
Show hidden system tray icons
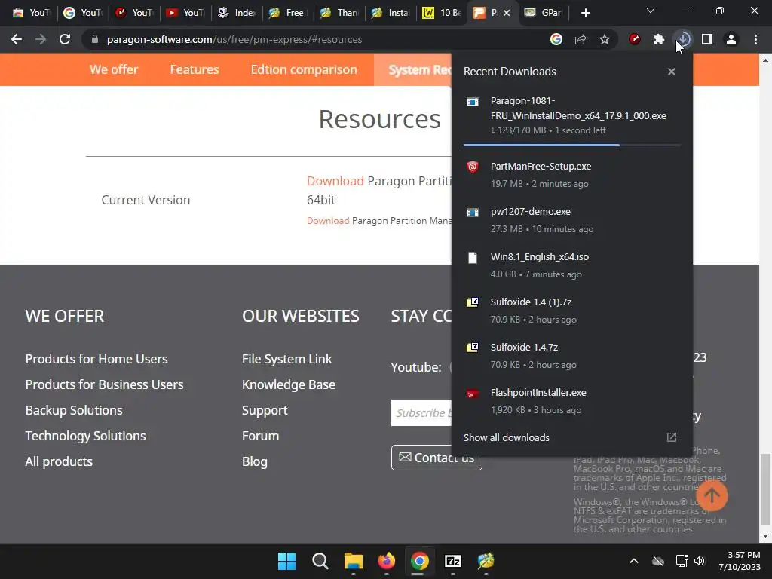click(634, 561)
